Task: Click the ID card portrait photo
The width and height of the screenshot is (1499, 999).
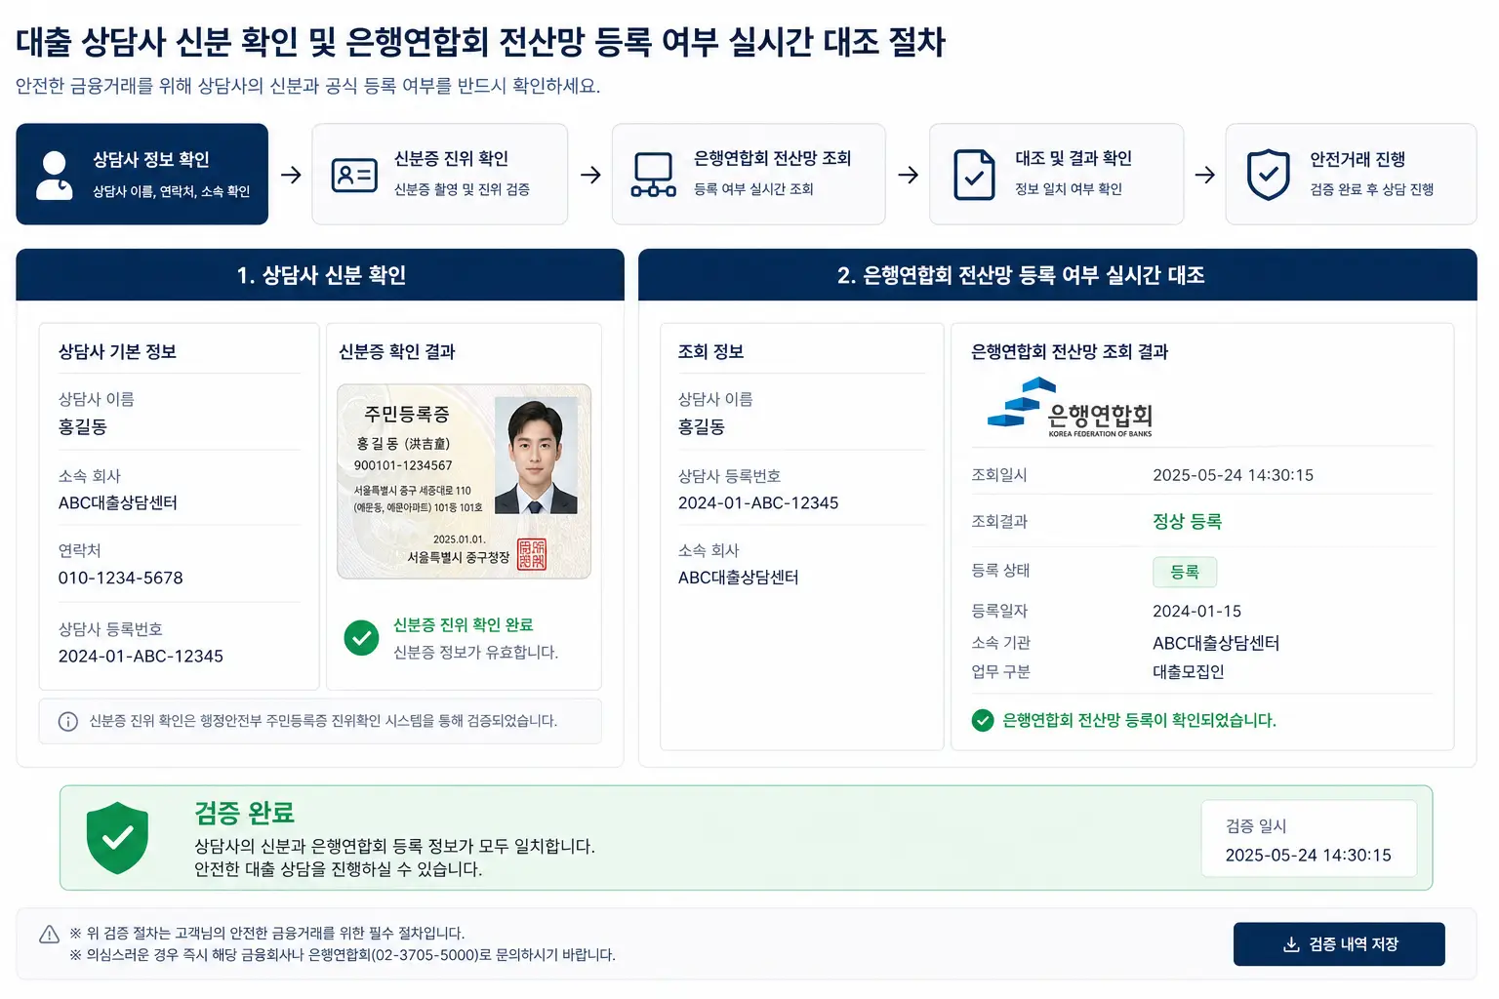Action: [536, 456]
